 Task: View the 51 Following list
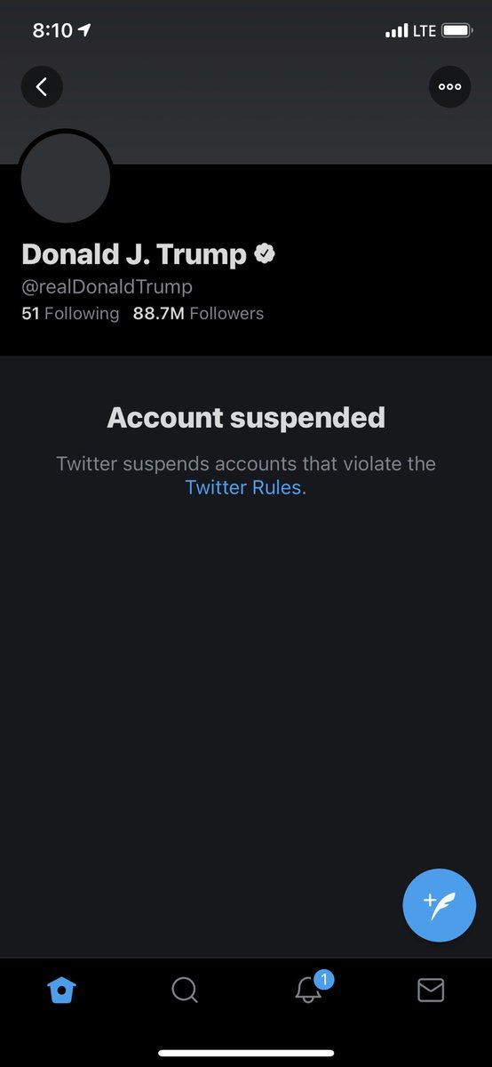point(70,313)
